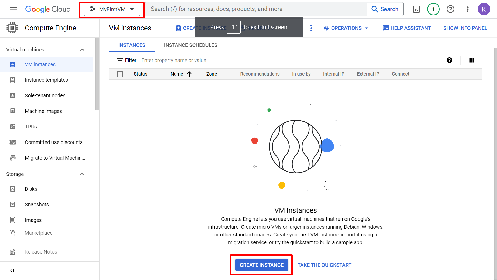Collapse the sidebar navigation panel
Screen dimensions: 497x280
coord(12,271)
